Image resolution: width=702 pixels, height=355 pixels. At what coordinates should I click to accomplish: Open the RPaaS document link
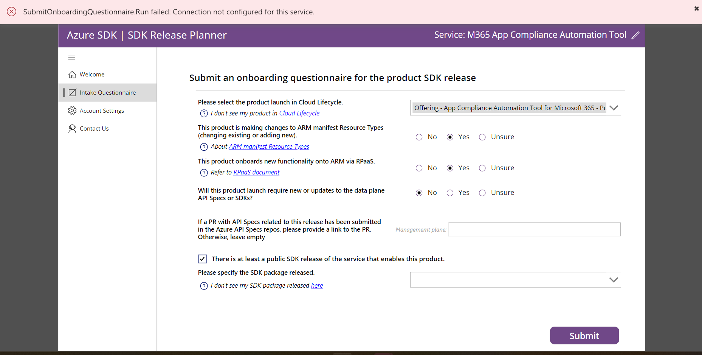(256, 172)
